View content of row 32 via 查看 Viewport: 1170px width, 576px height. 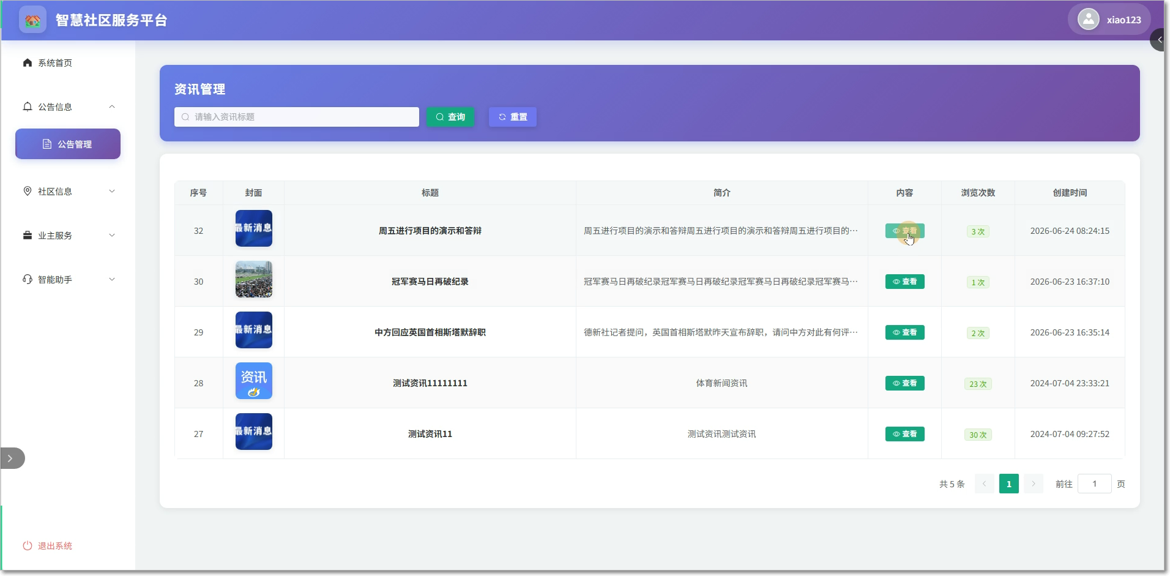point(904,231)
